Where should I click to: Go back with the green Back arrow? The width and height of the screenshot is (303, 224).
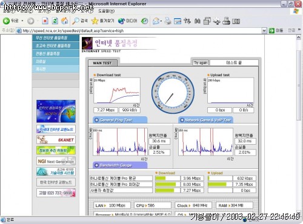click(x=7, y=21)
